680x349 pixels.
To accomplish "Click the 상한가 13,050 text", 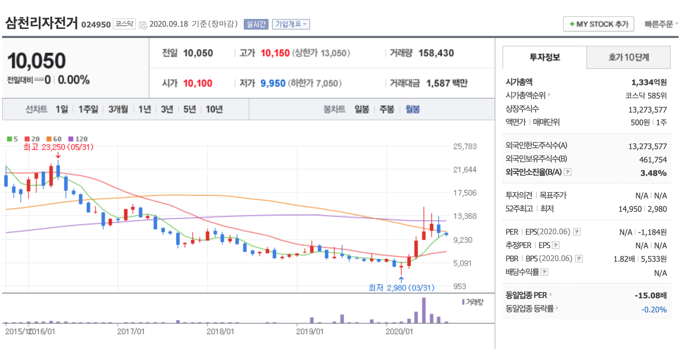I will tap(321, 53).
